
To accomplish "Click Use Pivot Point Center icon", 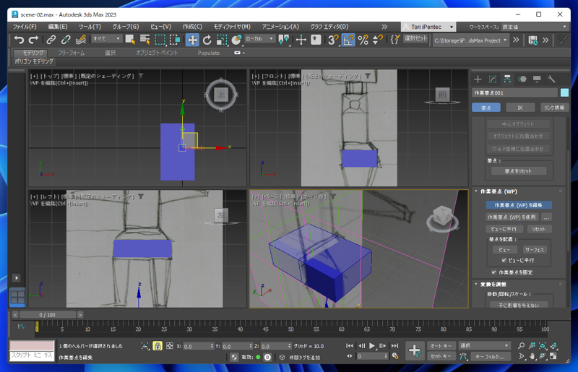I will pos(284,40).
